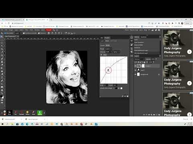
Task: Open the History panel icon in the side strip
Action: click(x=131, y=38)
